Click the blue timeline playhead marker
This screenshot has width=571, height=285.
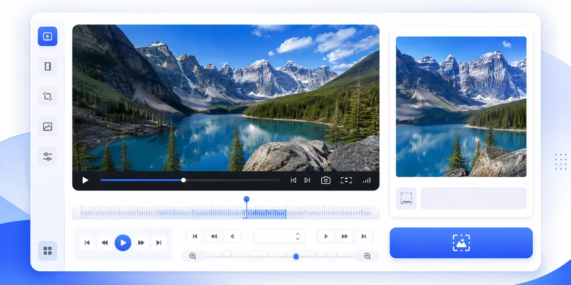pos(247,199)
